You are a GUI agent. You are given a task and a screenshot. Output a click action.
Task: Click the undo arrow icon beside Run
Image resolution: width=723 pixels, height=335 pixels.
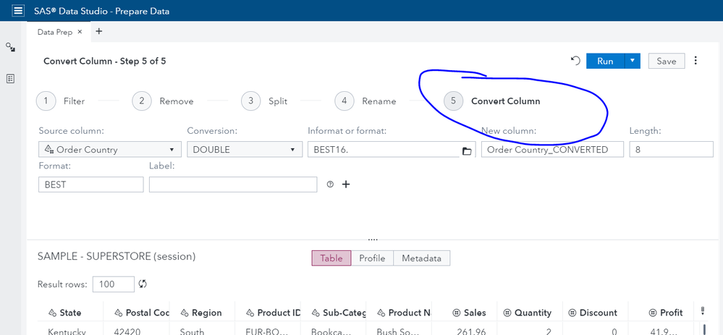(x=575, y=62)
